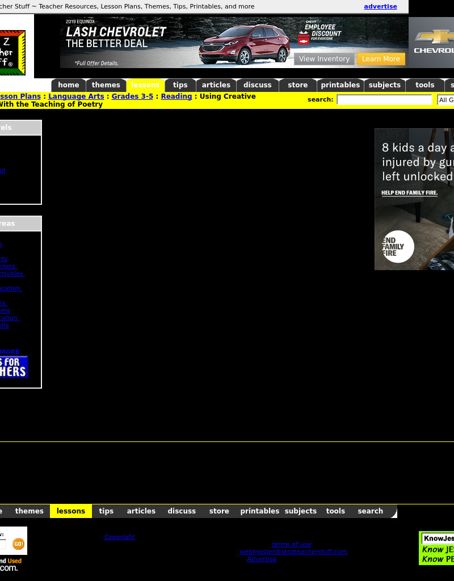Screen dimensions: 454x581
Task: Click the red Equinox car image
Action: tap(243, 45)
